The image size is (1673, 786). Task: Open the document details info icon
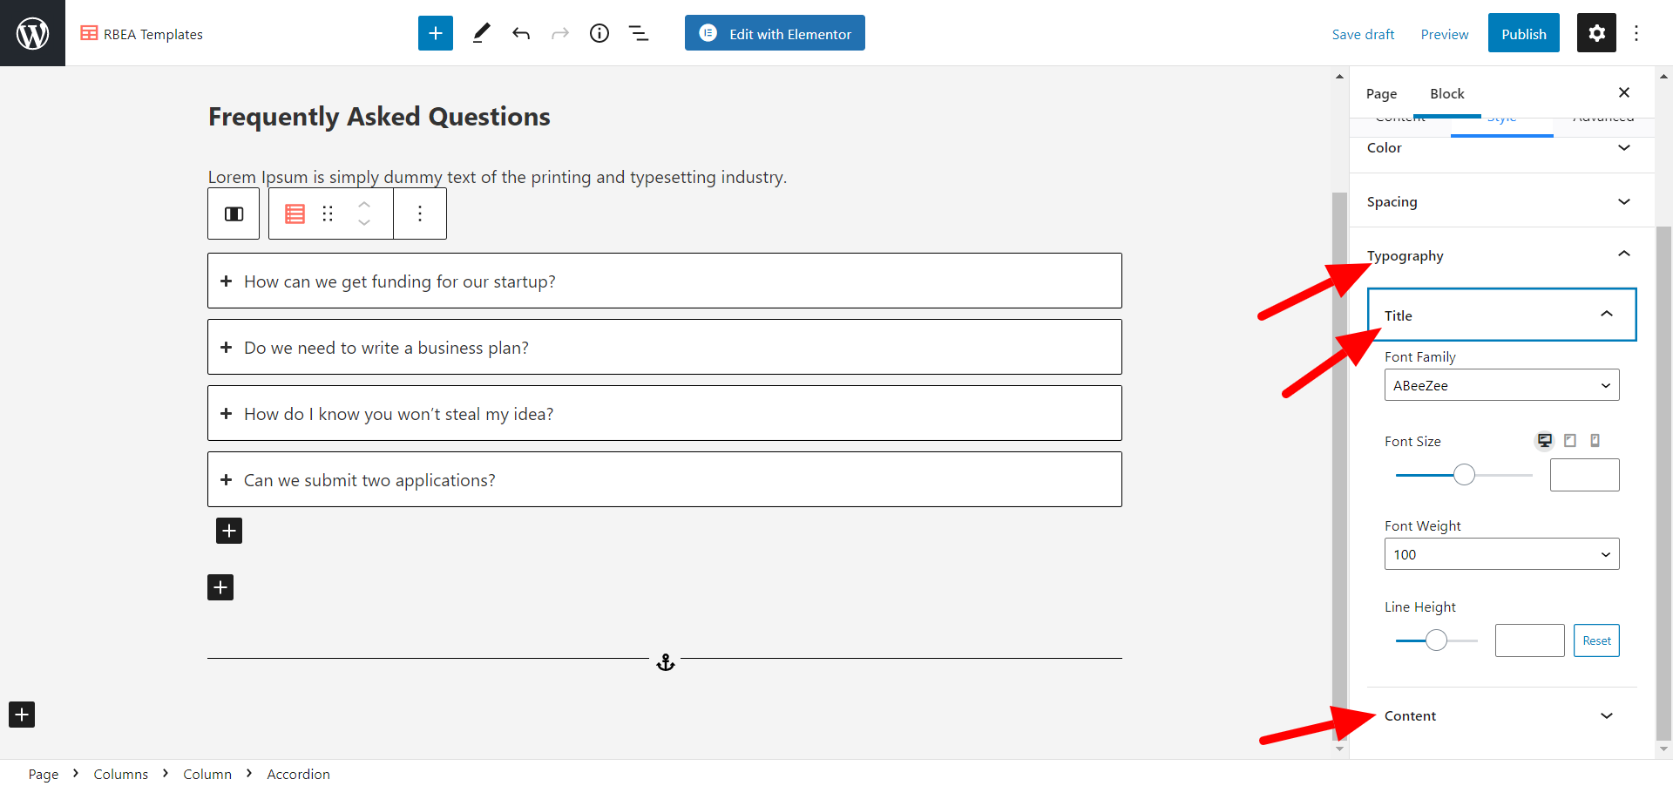click(599, 33)
